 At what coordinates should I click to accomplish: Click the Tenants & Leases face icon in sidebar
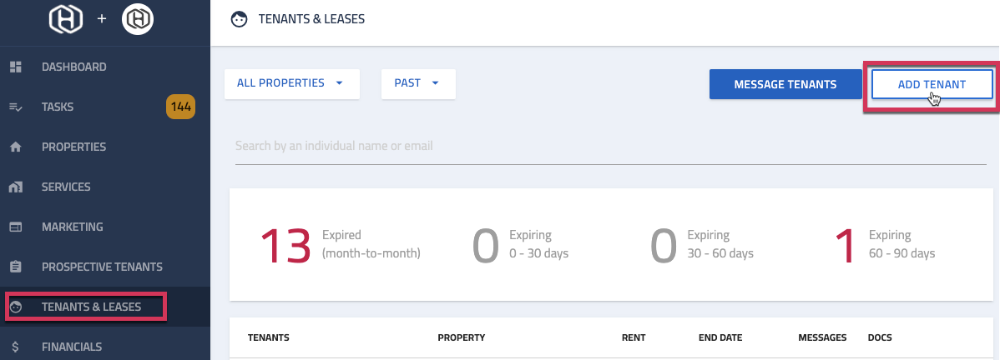tap(16, 307)
